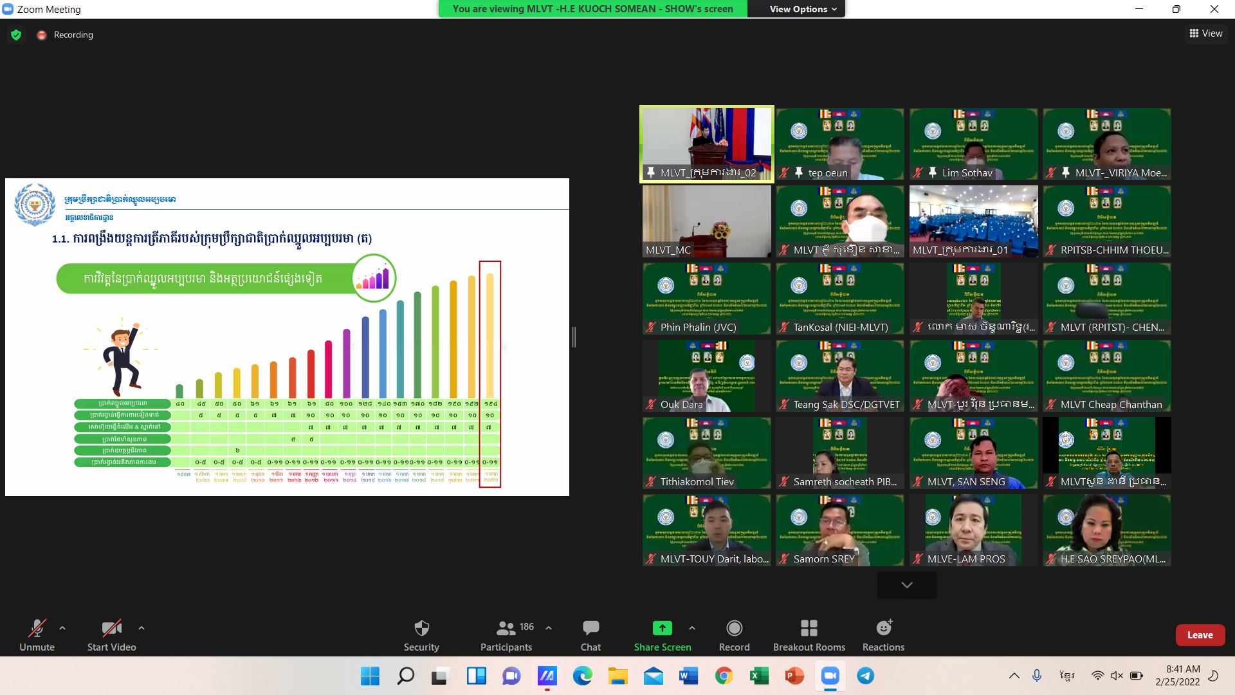
Task: Open the Participants panel
Action: (x=506, y=635)
